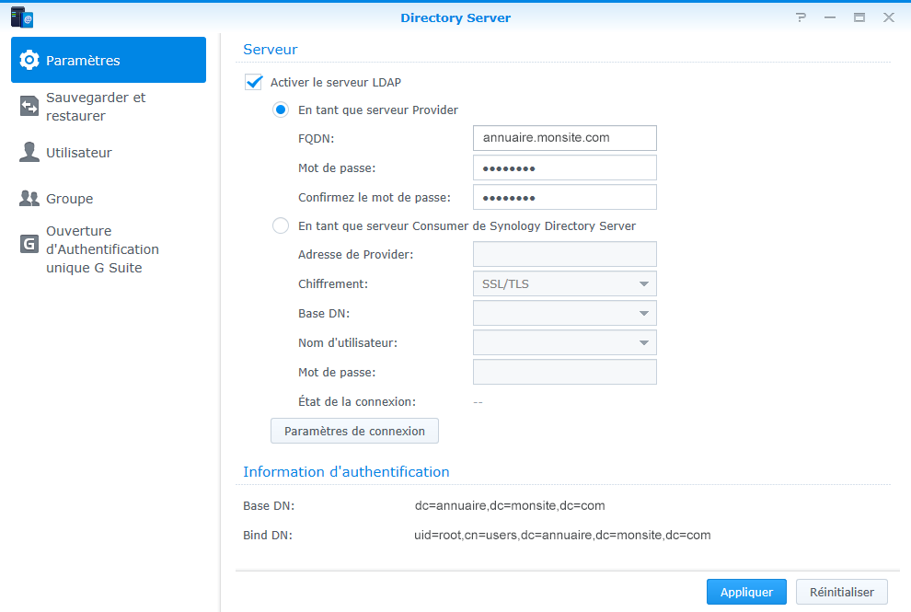Click the État de la connexion label

357,401
